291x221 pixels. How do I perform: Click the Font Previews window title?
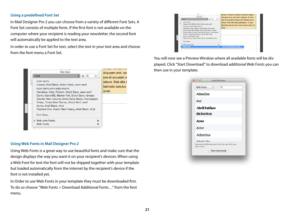218,80
